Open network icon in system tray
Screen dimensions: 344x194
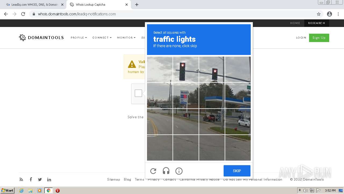(x=312, y=190)
